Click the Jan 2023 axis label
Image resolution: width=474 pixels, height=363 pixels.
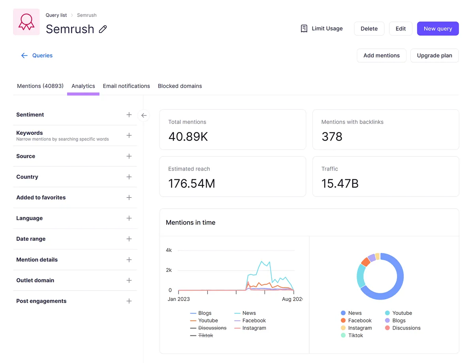click(x=179, y=299)
